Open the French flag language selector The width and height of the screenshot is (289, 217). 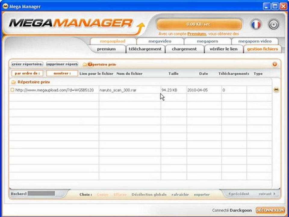tap(256, 24)
